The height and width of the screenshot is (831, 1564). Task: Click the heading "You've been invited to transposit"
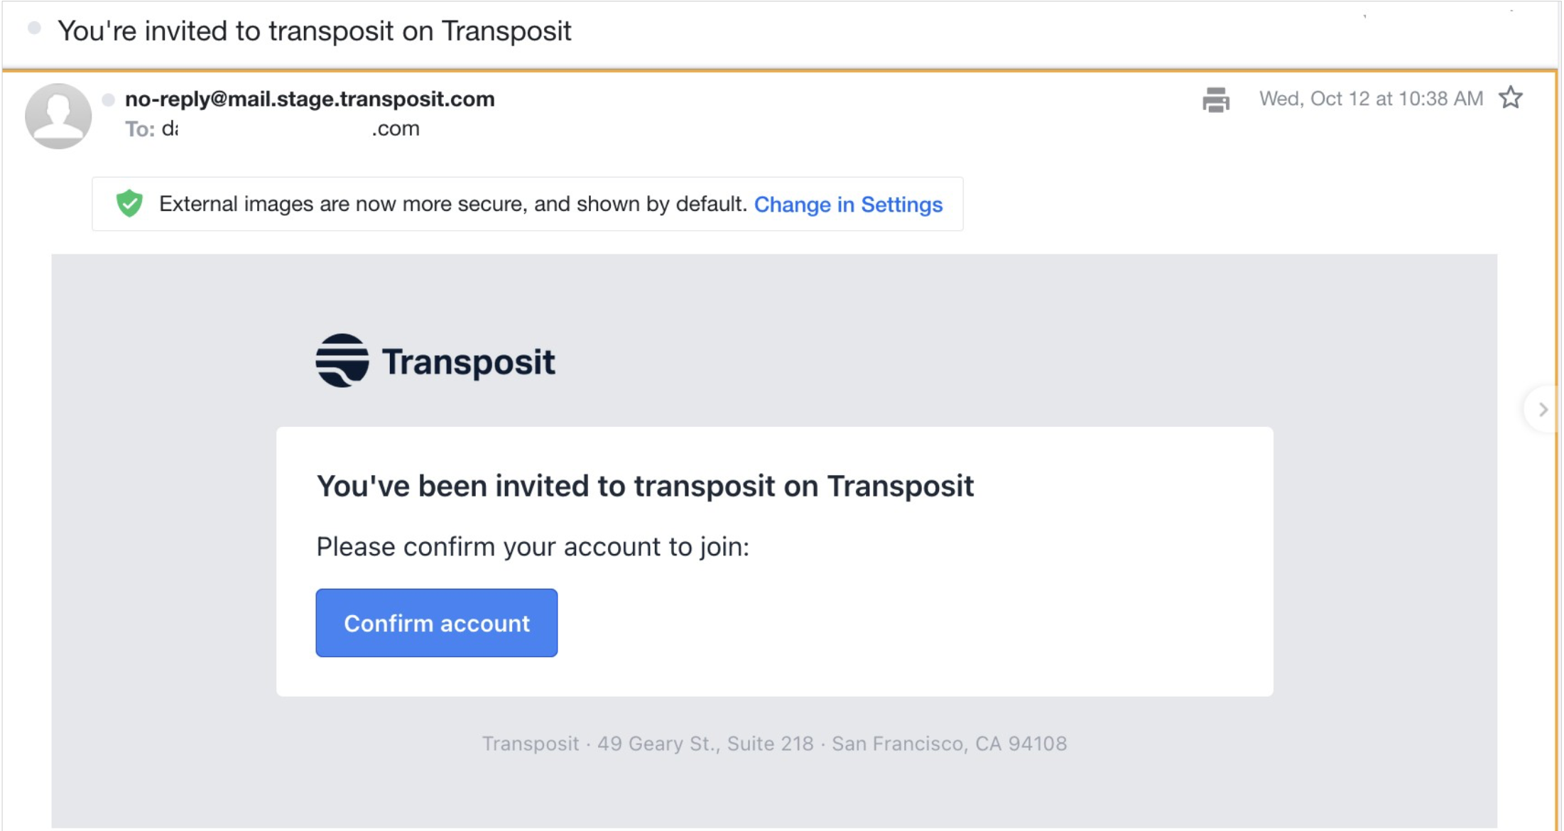[x=645, y=487]
